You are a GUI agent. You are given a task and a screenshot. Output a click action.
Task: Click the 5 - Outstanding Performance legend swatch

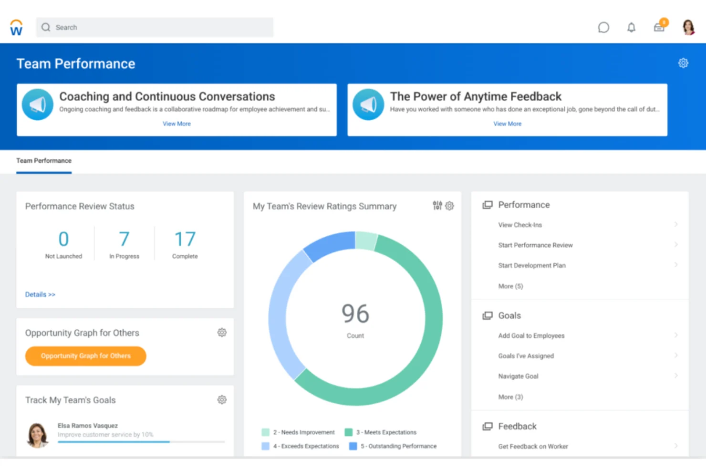pos(353,446)
